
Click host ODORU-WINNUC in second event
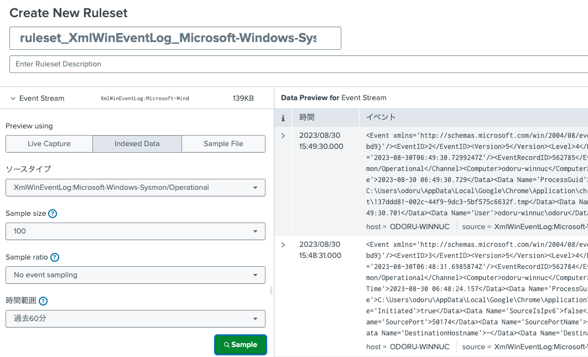coord(419,347)
